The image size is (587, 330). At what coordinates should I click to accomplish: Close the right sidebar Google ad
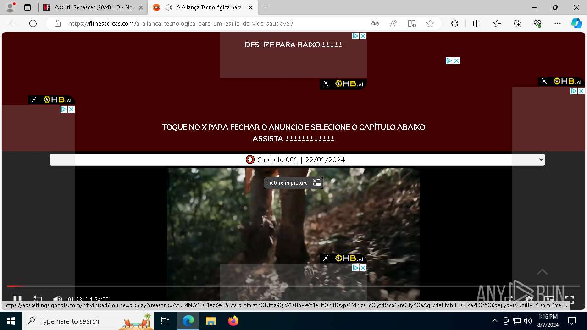[581, 91]
